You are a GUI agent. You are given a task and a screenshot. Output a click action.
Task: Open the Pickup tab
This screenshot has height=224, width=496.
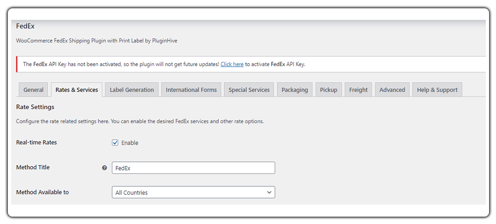[329, 90]
